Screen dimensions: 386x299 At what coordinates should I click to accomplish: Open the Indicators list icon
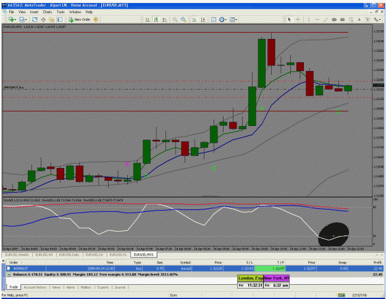214,19
